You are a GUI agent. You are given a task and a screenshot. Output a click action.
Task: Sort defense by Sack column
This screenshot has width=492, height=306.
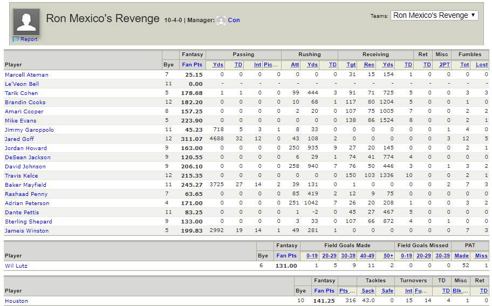coord(368,291)
